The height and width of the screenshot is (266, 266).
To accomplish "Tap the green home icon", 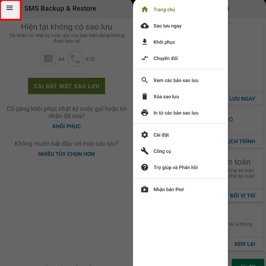I will [145, 9].
